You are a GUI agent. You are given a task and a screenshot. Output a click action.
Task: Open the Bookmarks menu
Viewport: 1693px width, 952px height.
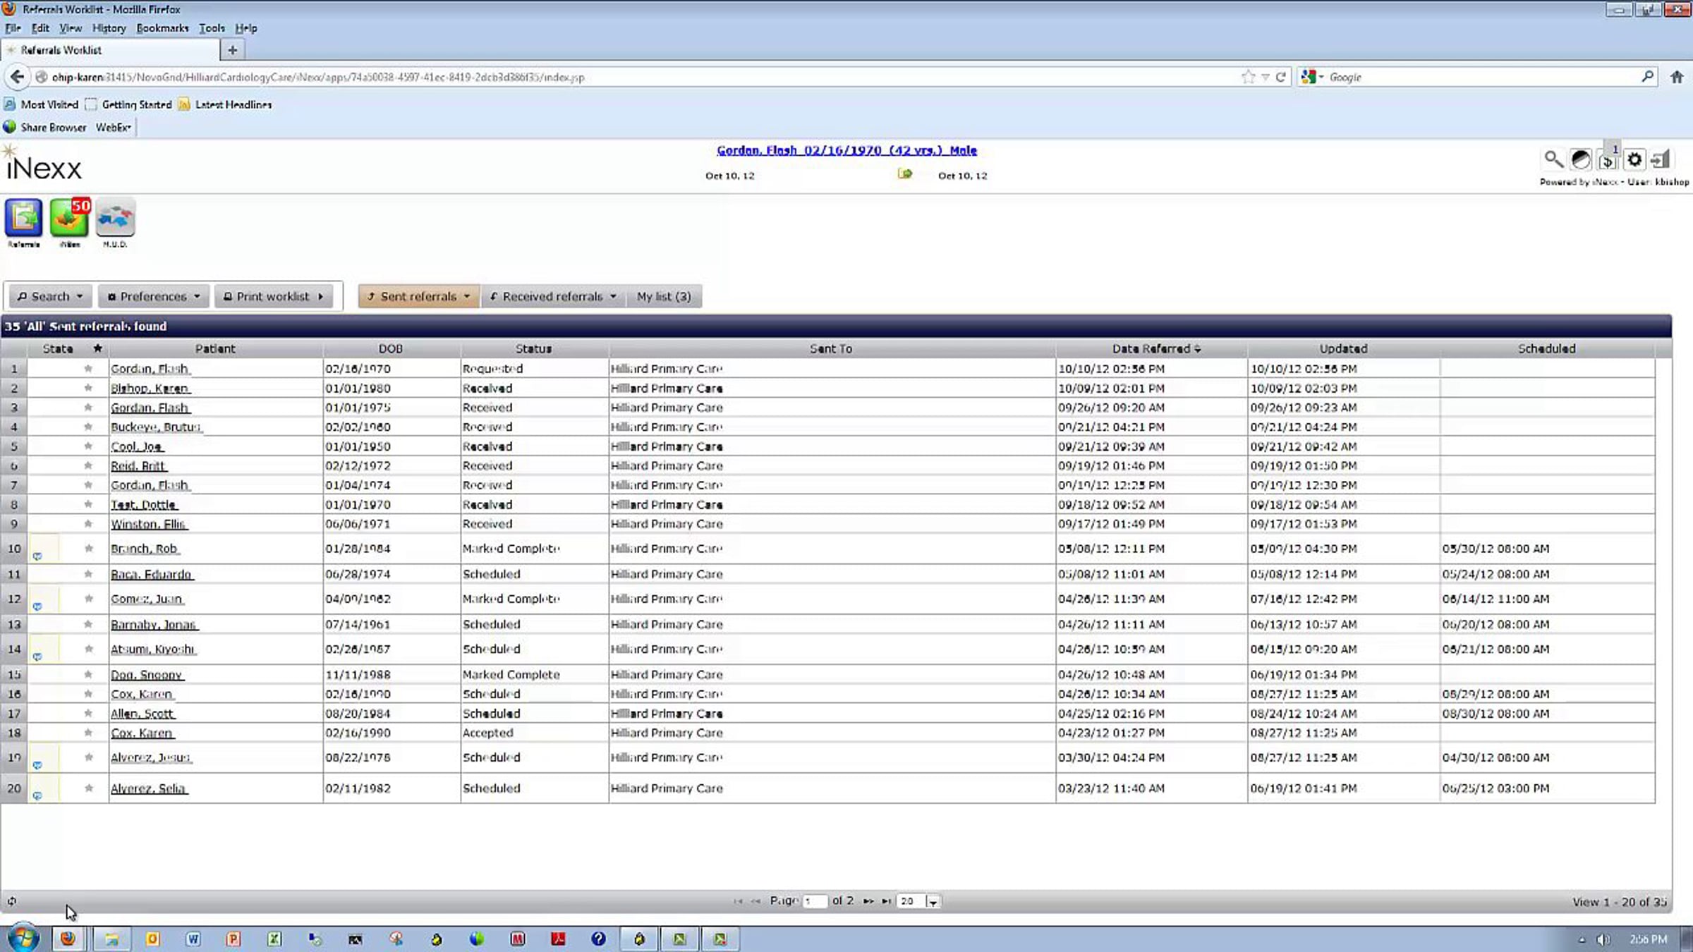tap(162, 28)
